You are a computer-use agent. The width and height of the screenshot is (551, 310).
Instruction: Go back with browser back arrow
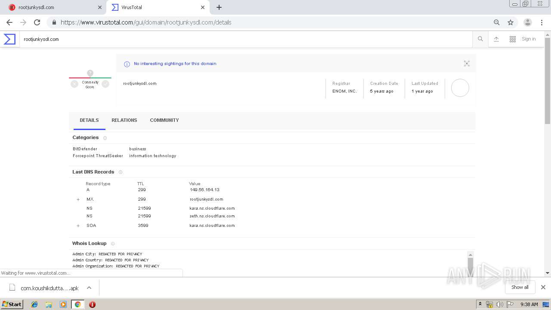[x=9, y=22]
